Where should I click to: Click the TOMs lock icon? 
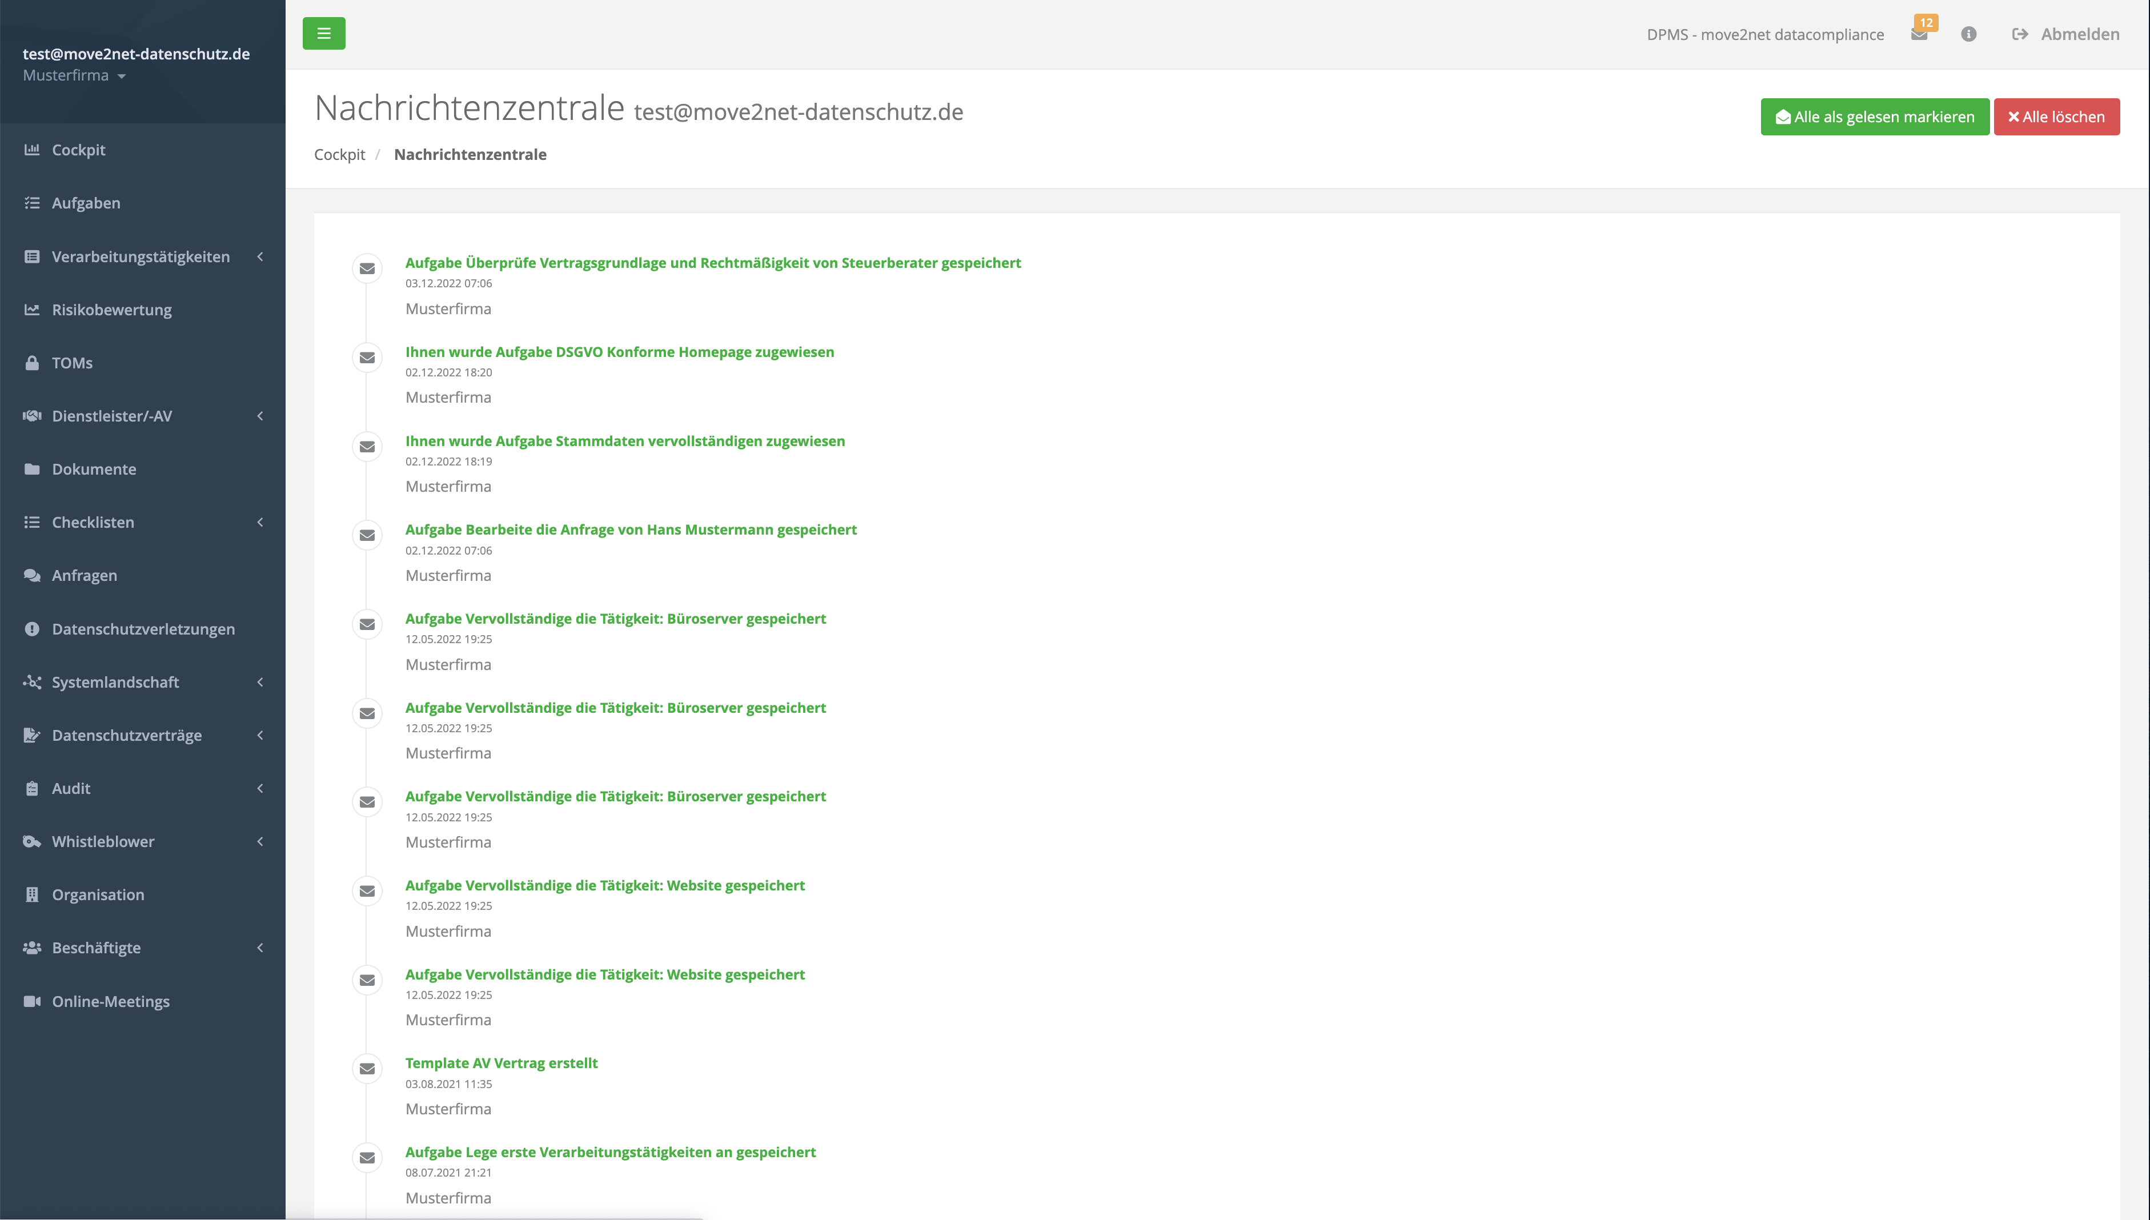(x=32, y=363)
